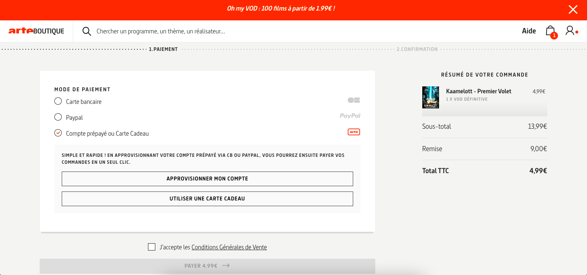Click the Kaamelott film poster thumbnail
The image size is (587, 275).
pos(430,97)
